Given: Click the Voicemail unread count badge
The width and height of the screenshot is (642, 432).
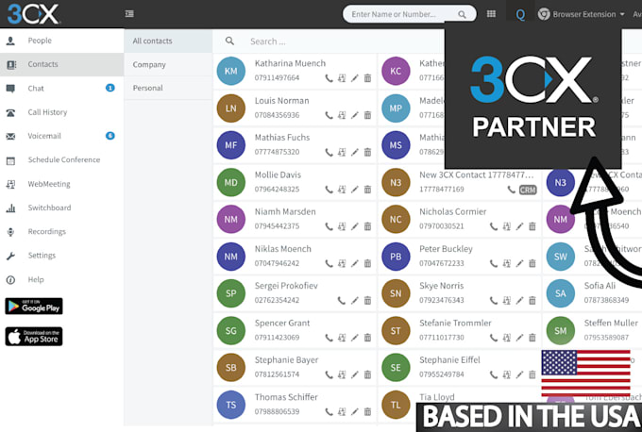Looking at the screenshot, I should coord(110,136).
